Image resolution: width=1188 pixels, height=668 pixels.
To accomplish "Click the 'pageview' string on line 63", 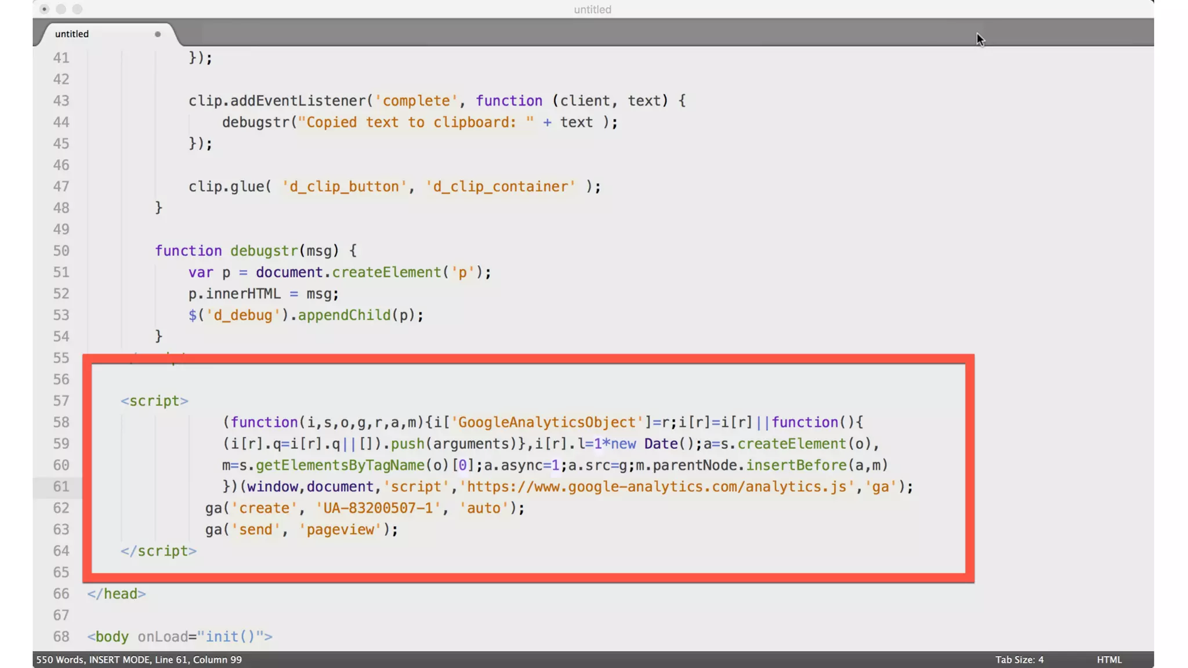I will tap(341, 529).
